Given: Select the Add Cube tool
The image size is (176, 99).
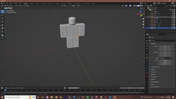Looking at the screenshot, I should point(2,39).
